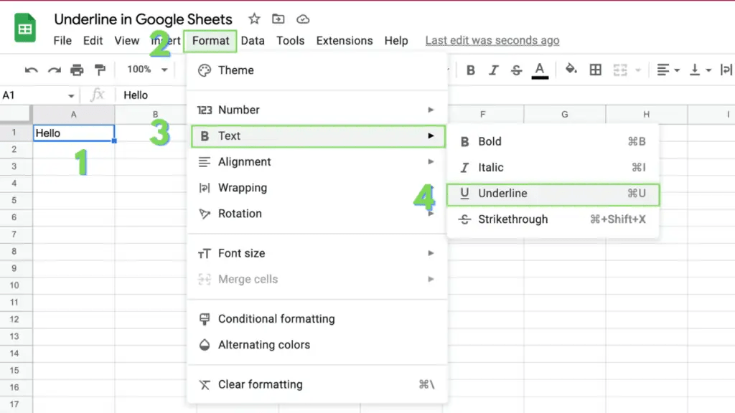Toggle bold formatting in the toolbar

pyautogui.click(x=471, y=70)
